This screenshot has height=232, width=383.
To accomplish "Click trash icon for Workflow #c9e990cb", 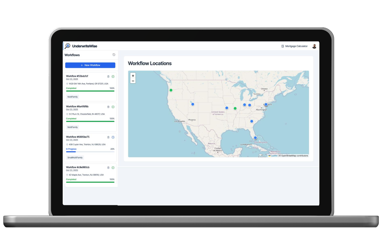I will [x=108, y=167].
